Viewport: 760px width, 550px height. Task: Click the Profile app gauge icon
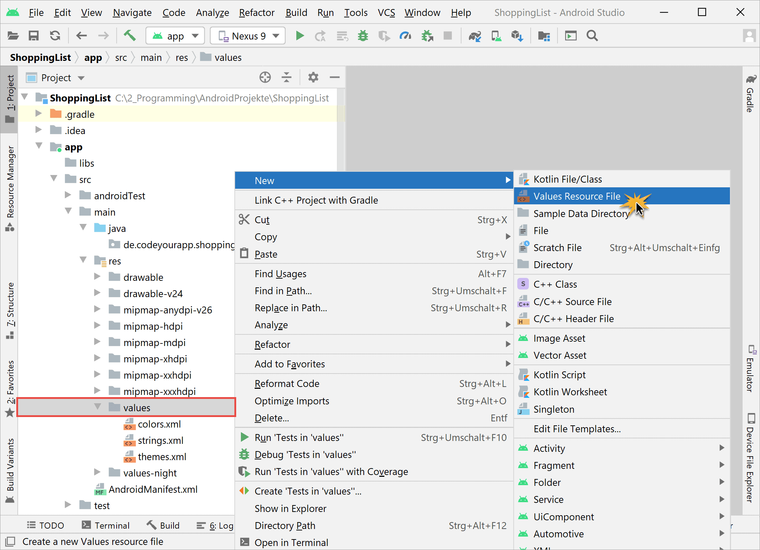click(405, 36)
